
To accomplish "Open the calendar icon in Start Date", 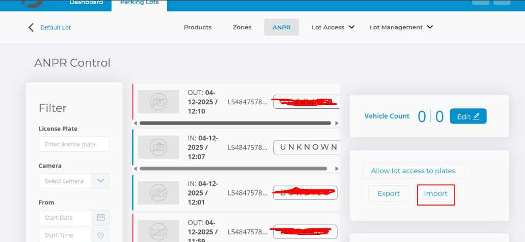I will point(100,218).
